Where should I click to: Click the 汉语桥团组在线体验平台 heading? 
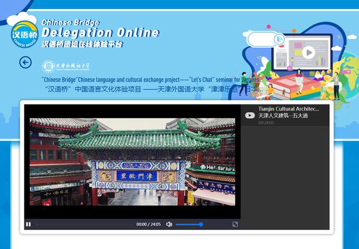click(x=82, y=44)
